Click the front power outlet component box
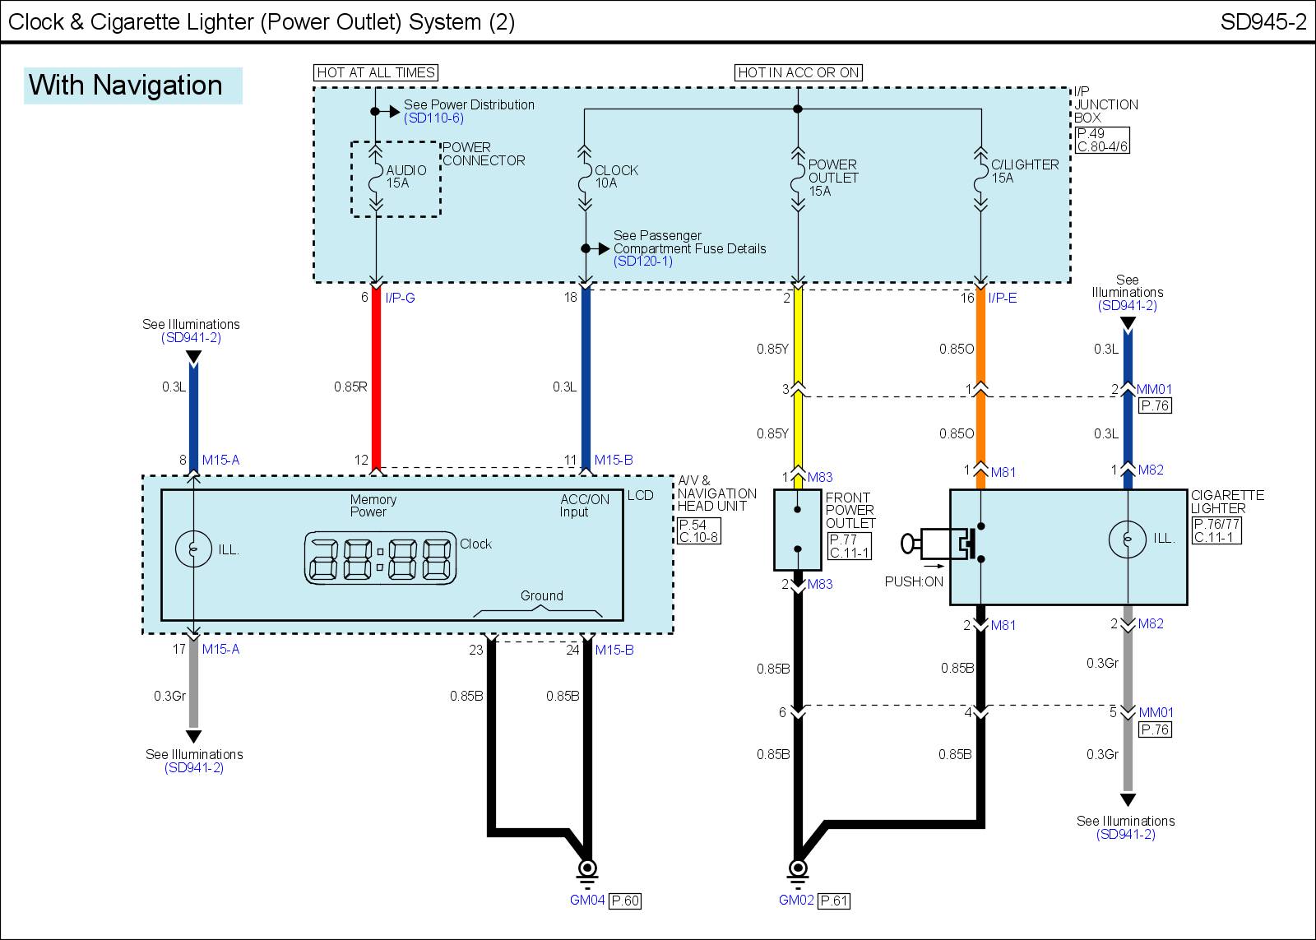This screenshot has width=1316, height=940. (798, 530)
